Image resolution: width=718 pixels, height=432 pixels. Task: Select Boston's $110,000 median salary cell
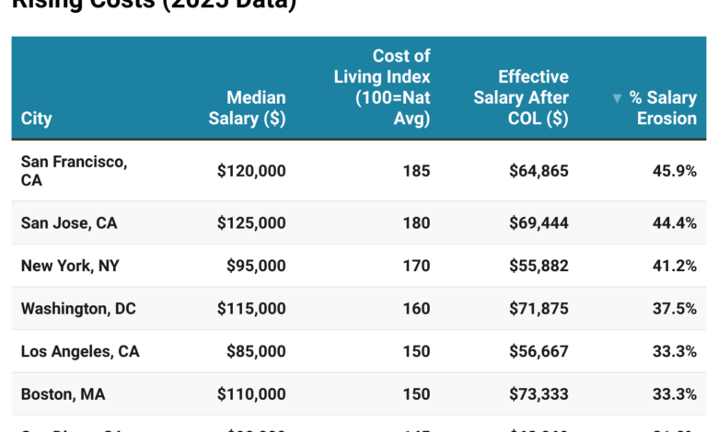coord(251,394)
